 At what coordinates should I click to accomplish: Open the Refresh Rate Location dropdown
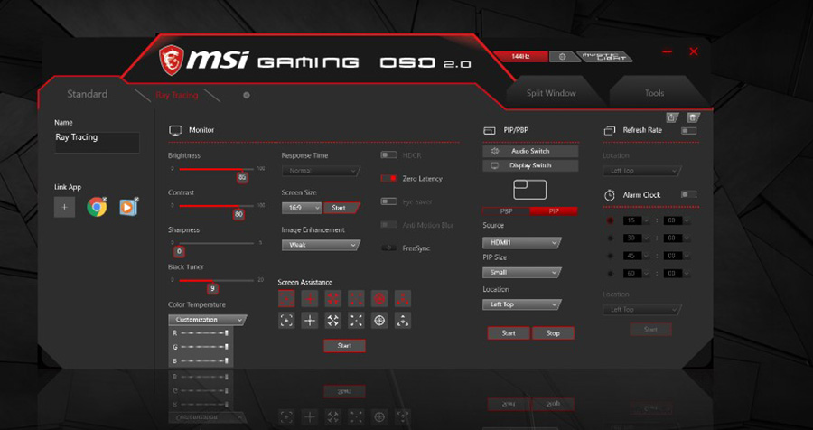pos(642,171)
